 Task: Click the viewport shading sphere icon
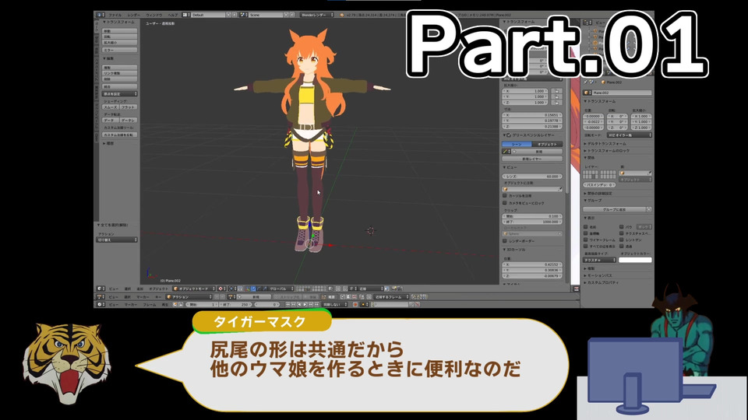(221, 289)
